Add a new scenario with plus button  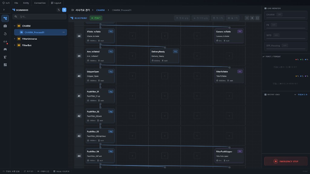coord(64,10)
